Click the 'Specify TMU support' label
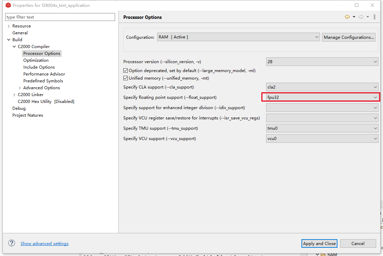This screenshot has width=383, height=256. [x=160, y=128]
